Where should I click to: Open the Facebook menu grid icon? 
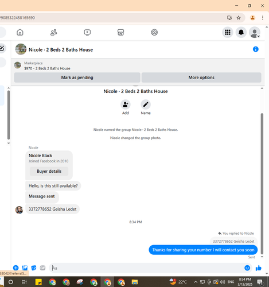[x=228, y=32]
